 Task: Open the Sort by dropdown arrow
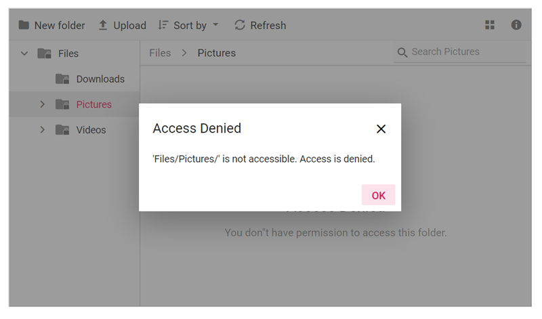[215, 25]
